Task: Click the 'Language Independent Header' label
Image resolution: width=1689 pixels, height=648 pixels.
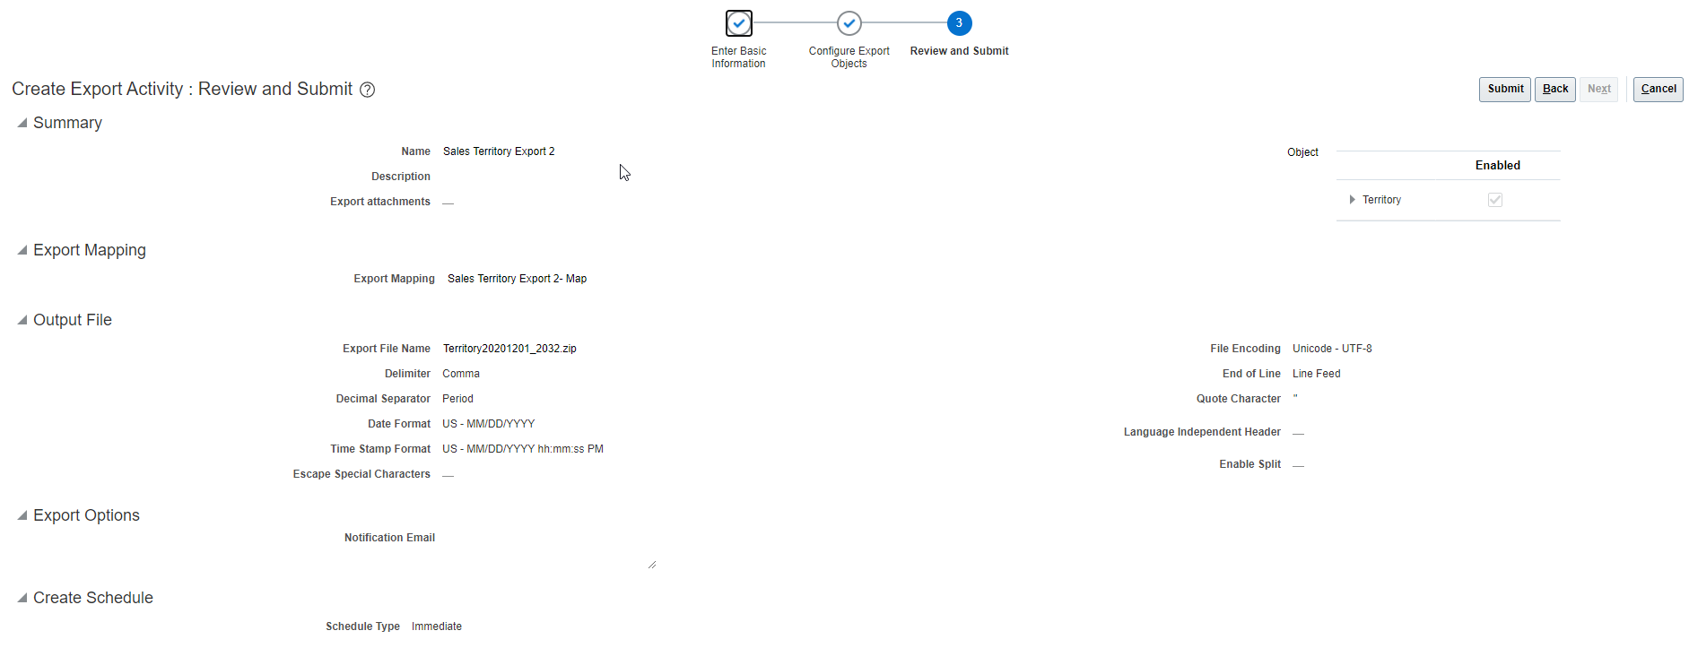Action: click(x=1202, y=432)
